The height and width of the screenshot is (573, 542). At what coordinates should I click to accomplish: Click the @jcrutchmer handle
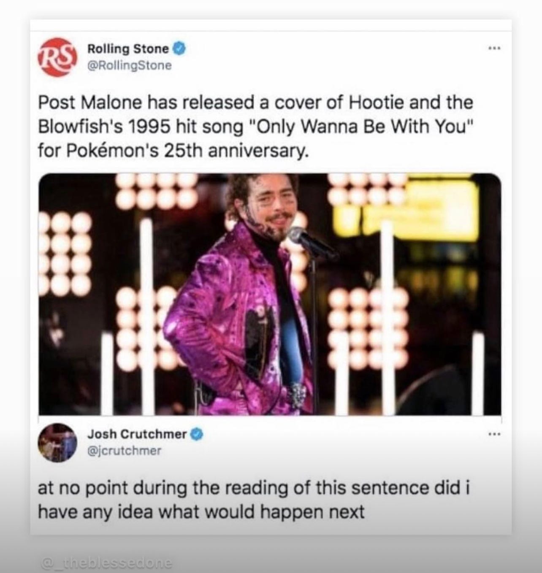click(124, 451)
